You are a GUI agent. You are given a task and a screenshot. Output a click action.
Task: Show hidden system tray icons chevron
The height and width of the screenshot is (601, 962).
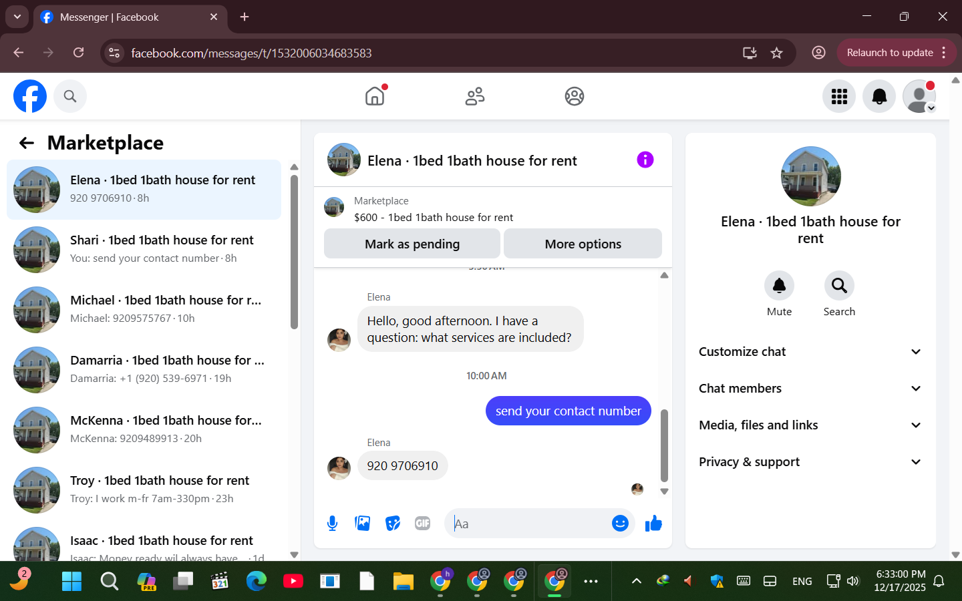pos(636,581)
